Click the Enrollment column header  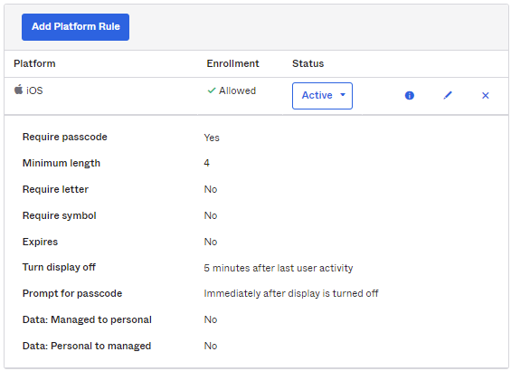click(x=232, y=63)
